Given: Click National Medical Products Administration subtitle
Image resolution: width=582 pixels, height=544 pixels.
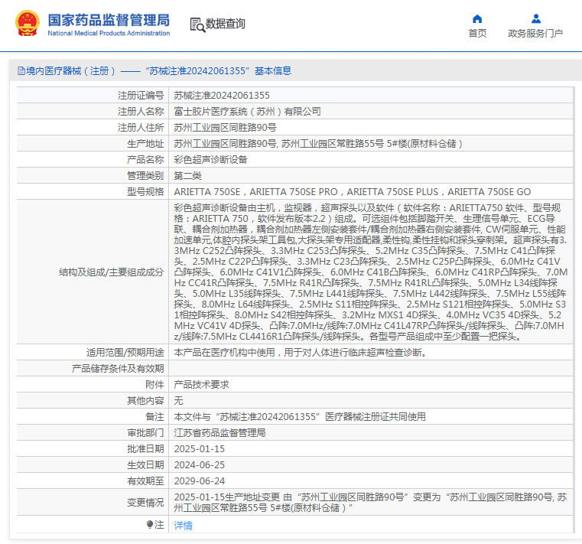Looking at the screenshot, I should tap(109, 33).
